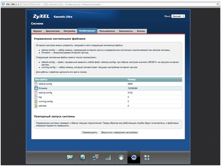Open the system monitor chart icon
The image size is (221, 166).
click(x=70, y=158)
